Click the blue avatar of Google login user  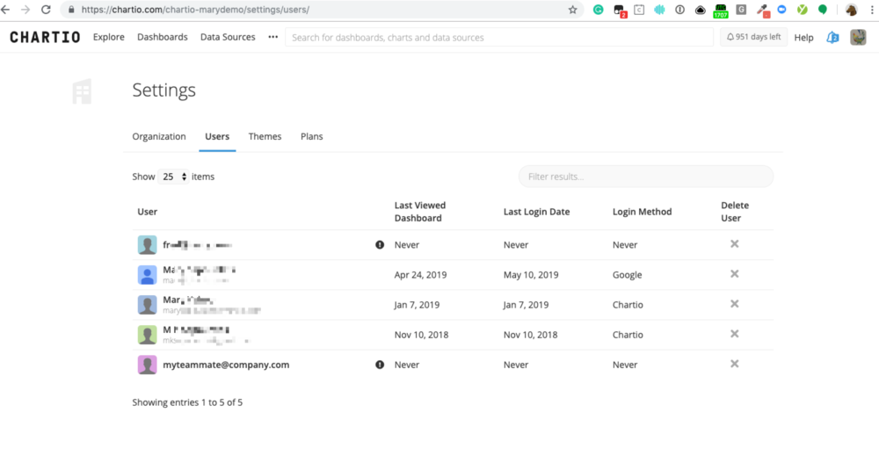coord(148,275)
